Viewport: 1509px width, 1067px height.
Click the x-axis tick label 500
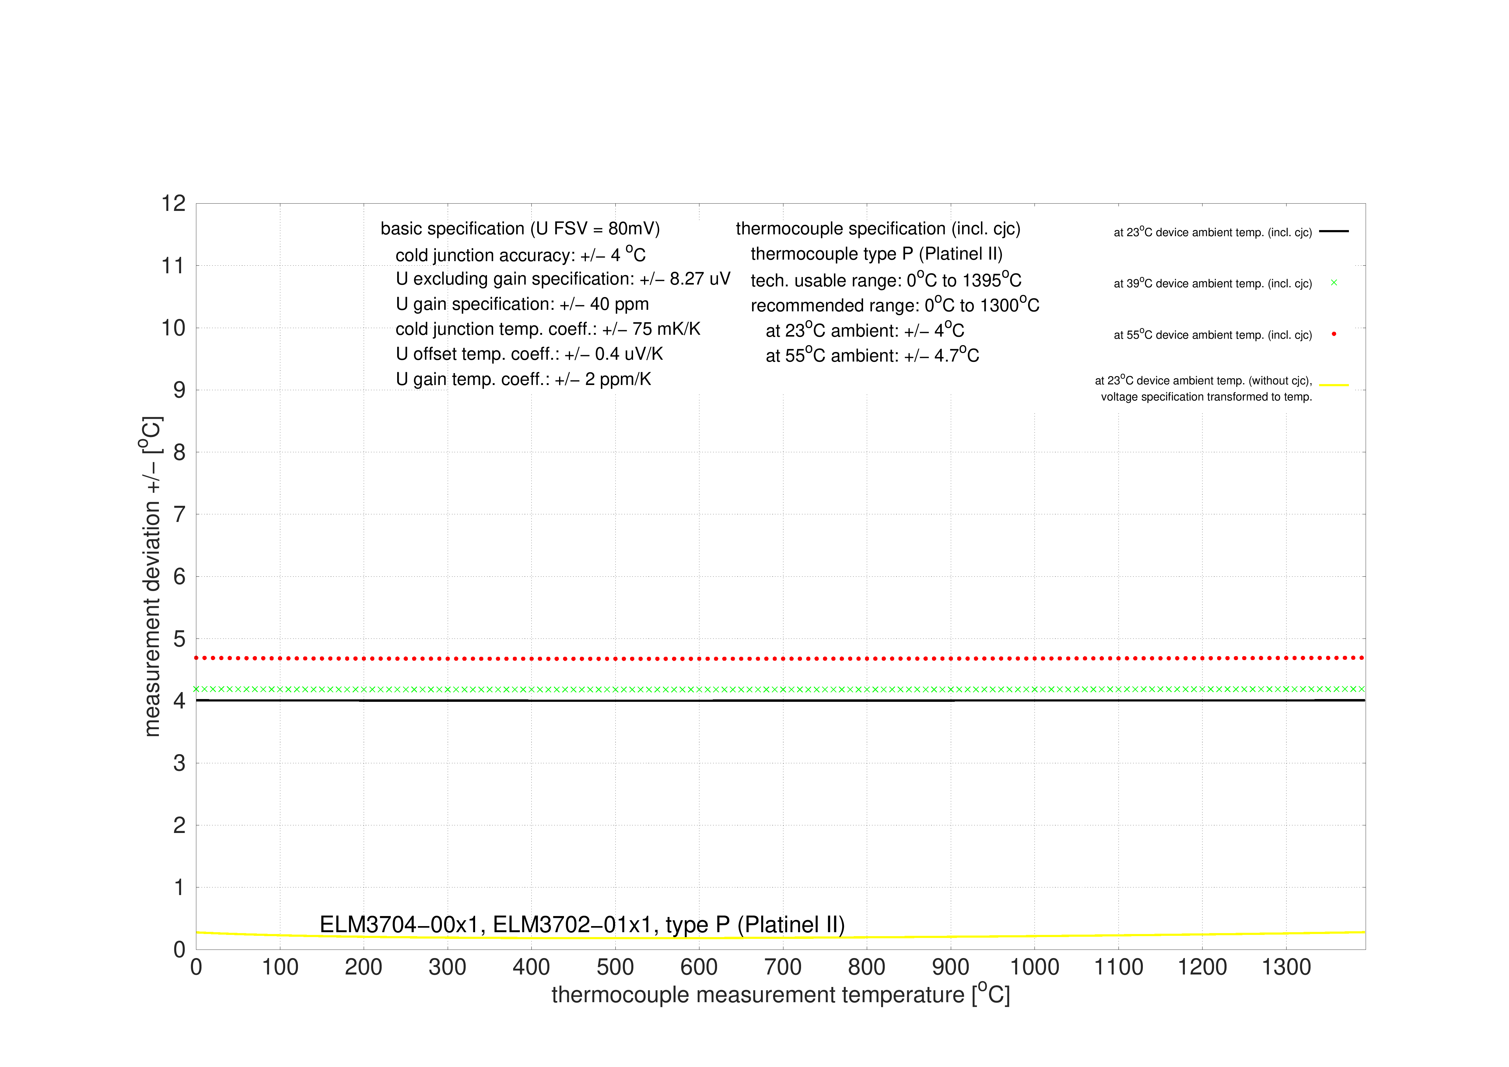point(615,967)
